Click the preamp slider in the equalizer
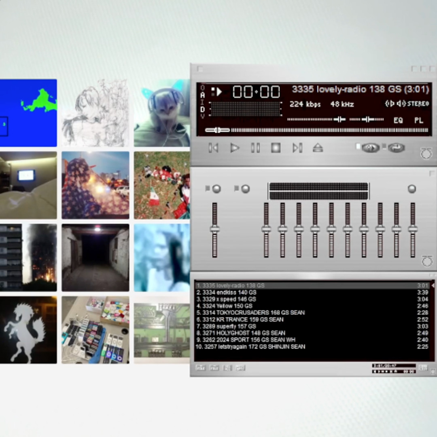Viewport: 437px width, 437px height. coord(214,230)
